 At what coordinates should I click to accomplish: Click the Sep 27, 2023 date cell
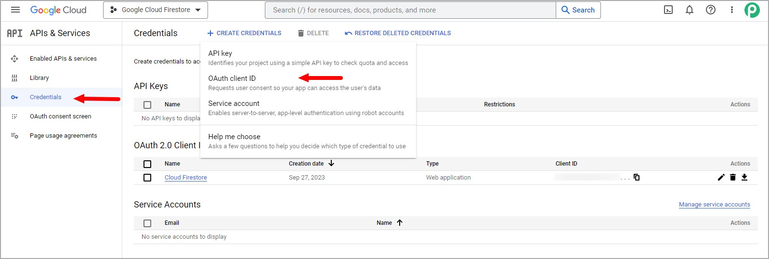pos(307,178)
